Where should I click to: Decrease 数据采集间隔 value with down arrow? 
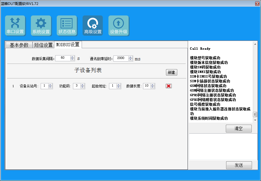(72, 59)
